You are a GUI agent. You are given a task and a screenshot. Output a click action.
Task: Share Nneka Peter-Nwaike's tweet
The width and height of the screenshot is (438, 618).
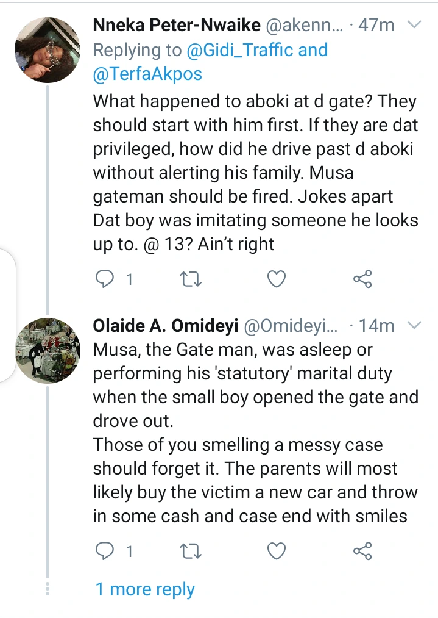[362, 279]
